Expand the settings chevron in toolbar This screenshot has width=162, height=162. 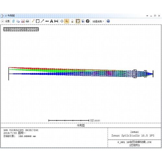click(3, 21)
